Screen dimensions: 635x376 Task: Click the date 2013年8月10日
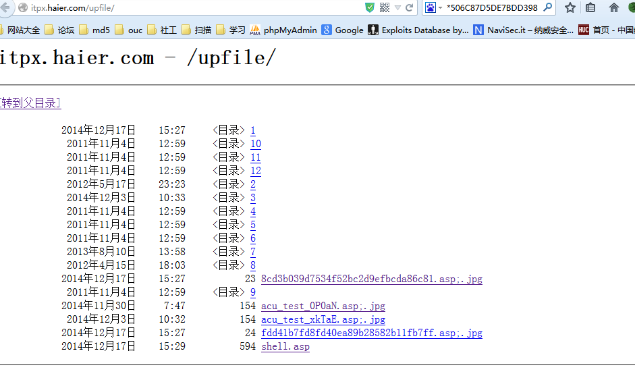[101, 252]
